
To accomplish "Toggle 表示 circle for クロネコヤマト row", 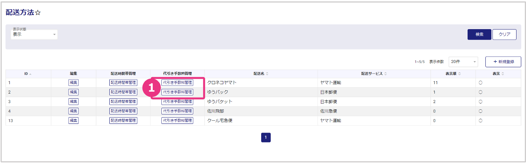I will pyautogui.click(x=481, y=83).
